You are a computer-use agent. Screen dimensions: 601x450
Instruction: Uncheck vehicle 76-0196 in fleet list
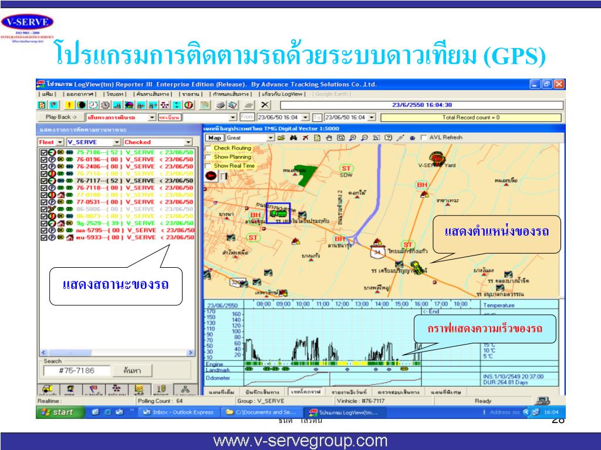tap(43, 159)
